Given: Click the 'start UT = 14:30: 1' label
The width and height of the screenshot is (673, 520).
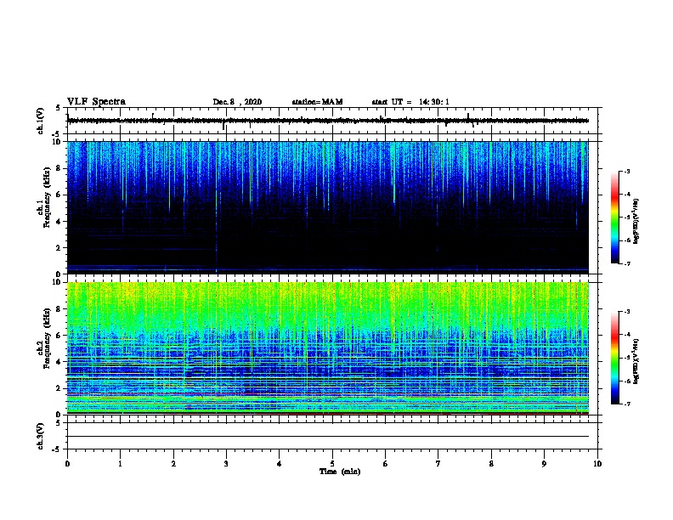Looking at the screenshot, I should [x=410, y=102].
